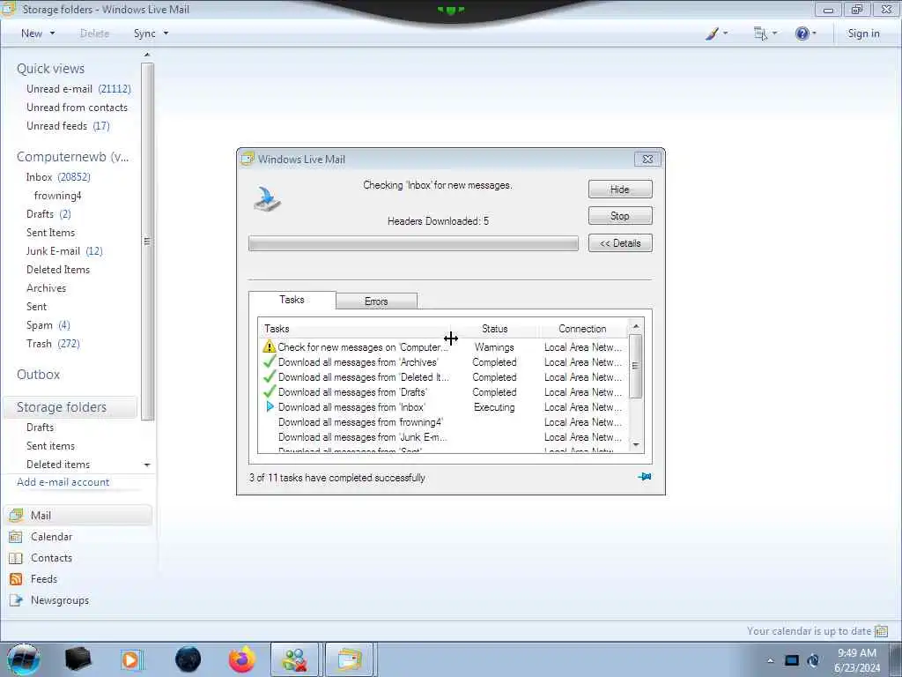Open the Trash folder (272)
Image resolution: width=902 pixels, height=677 pixels.
tap(53, 344)
